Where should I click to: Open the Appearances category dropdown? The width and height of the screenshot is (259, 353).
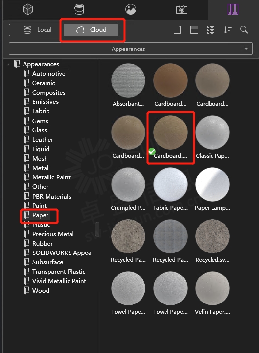pyautogui.click(x=131, y=49)
